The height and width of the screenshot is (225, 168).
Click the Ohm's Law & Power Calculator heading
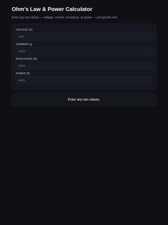click(x=52, y=9)
